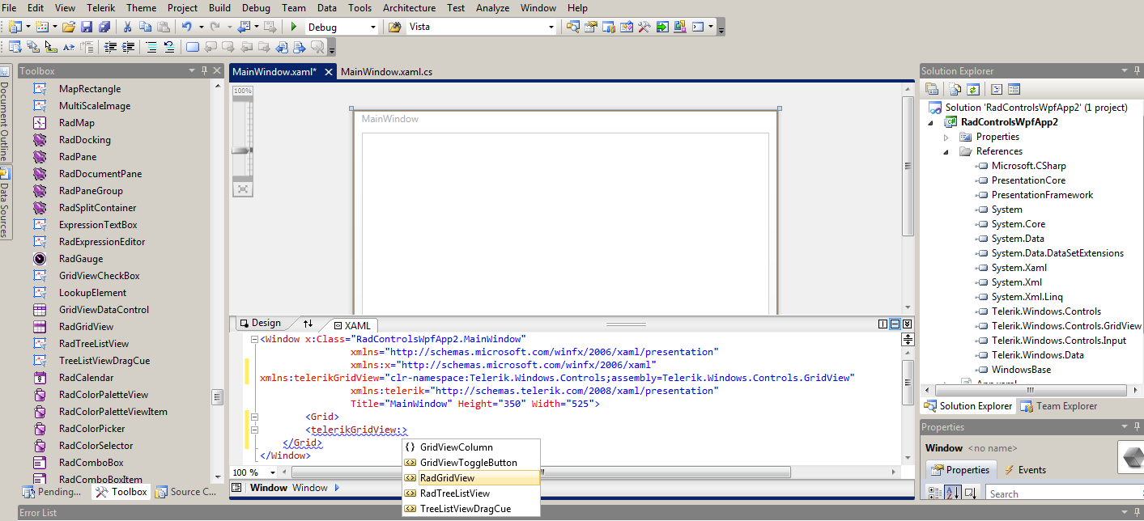This screenshot has height=521, width=1144.
Task: Click the Increase Indent toolbar icon
Action: [x=128, y=47]
